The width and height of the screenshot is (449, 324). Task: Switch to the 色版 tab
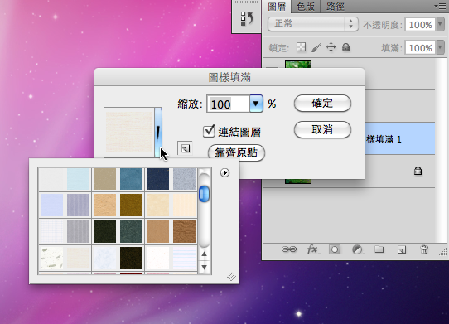306,7
